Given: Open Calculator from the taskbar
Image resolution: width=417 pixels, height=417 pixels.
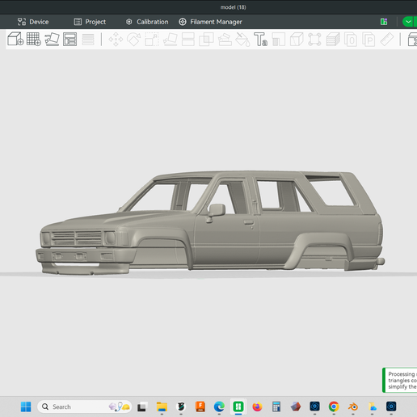Looking at the screenshot, I should [276, 406].
